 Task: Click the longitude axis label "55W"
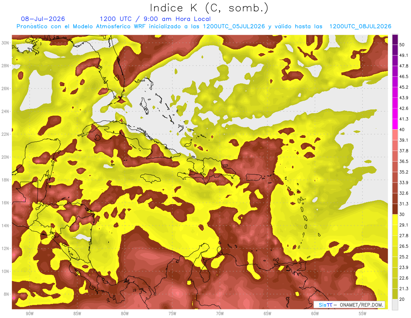tap(363, 314)
